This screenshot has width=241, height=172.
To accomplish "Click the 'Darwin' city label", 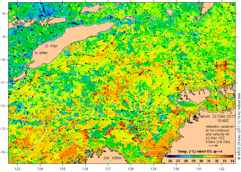I will pos(204,116).
